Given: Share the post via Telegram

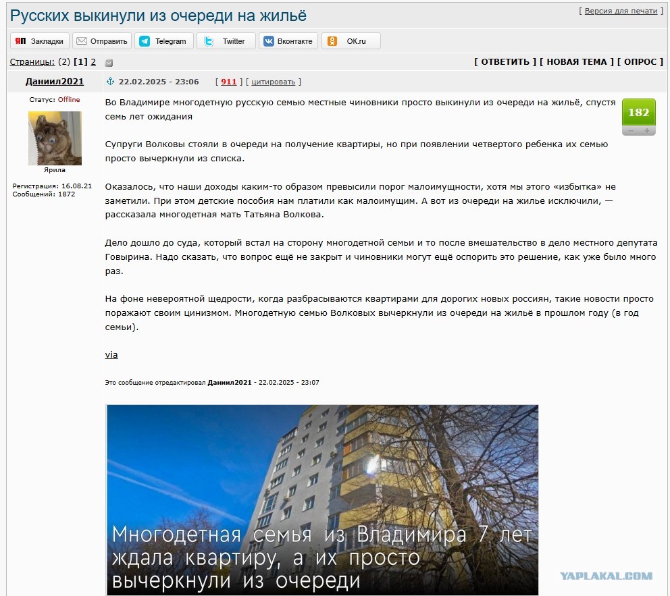Looking at the screenshot, I should coord(164,41).
